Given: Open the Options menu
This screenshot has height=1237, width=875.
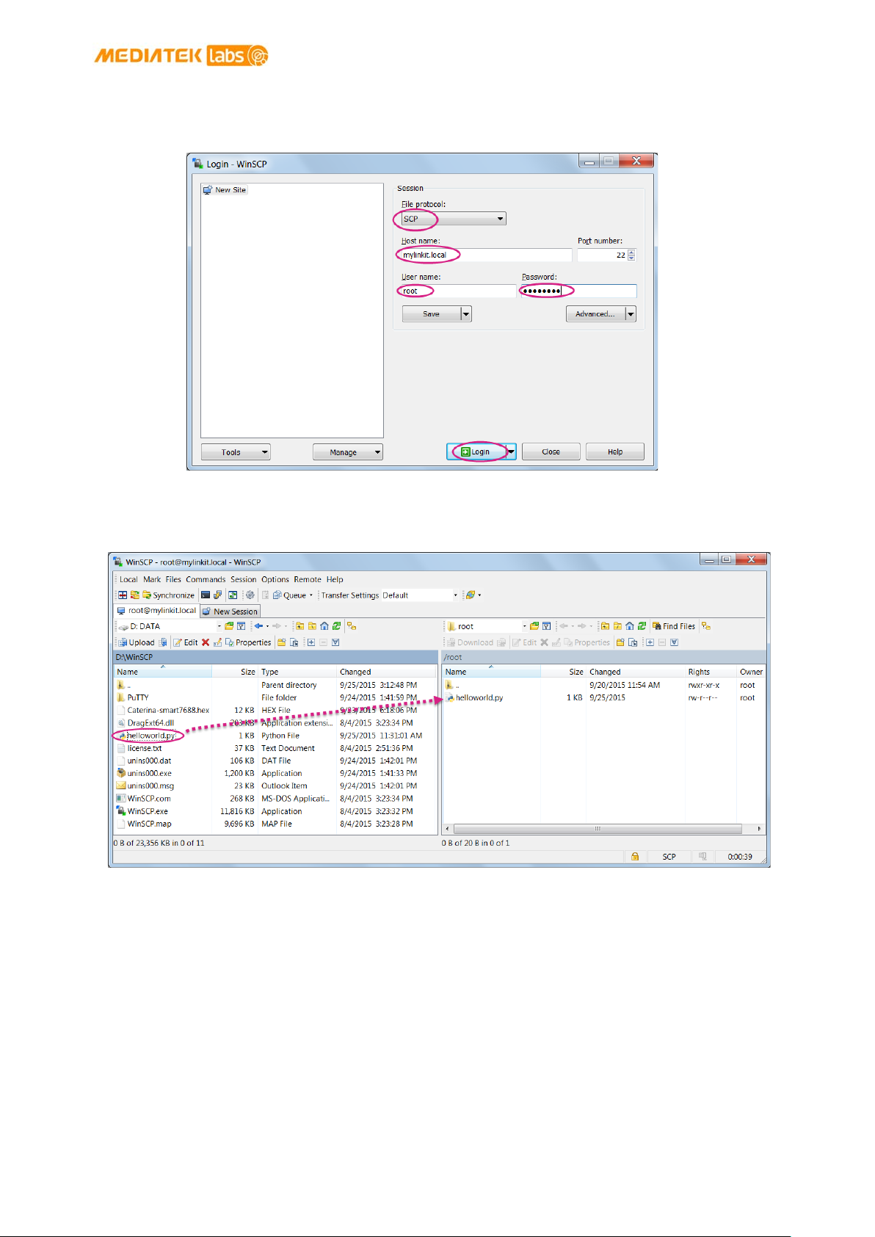Looking at the screenshot, I should [275, 579].
